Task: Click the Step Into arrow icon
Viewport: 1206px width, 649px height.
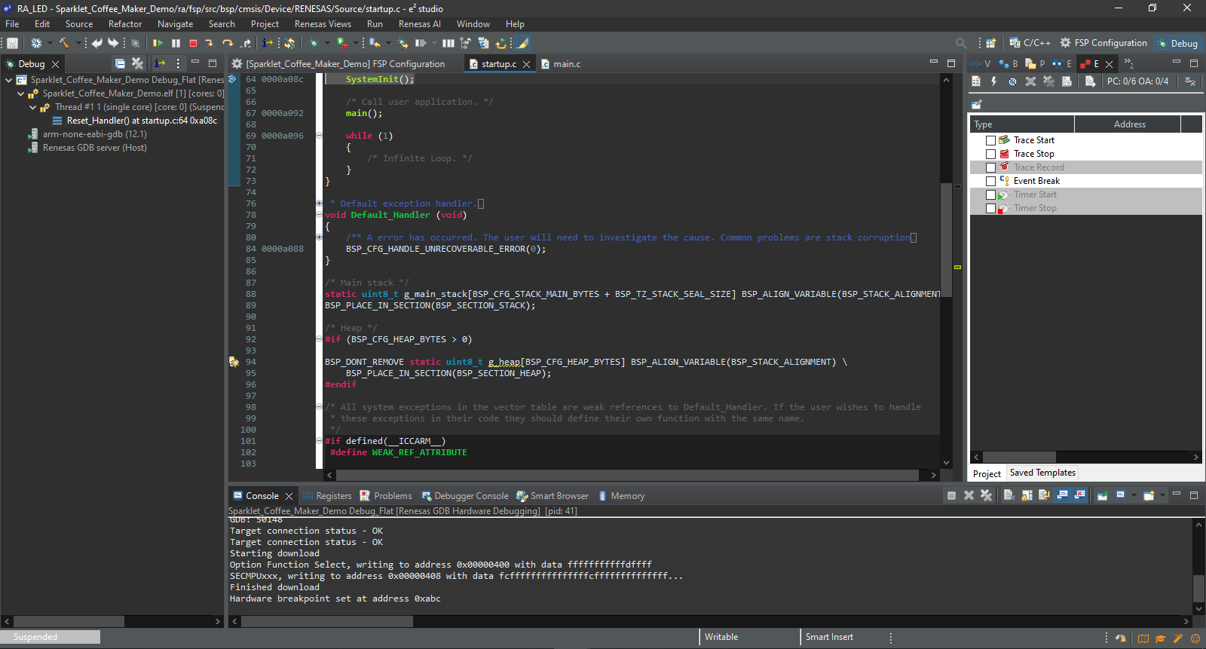Action: (210, 44)
